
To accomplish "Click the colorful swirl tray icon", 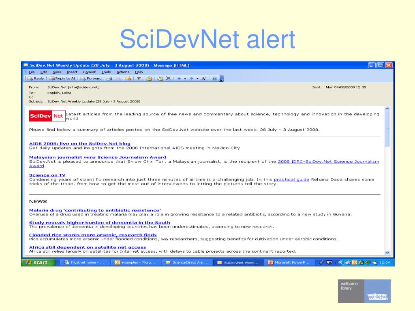I will pyautogui.click(x=368, y=262).
